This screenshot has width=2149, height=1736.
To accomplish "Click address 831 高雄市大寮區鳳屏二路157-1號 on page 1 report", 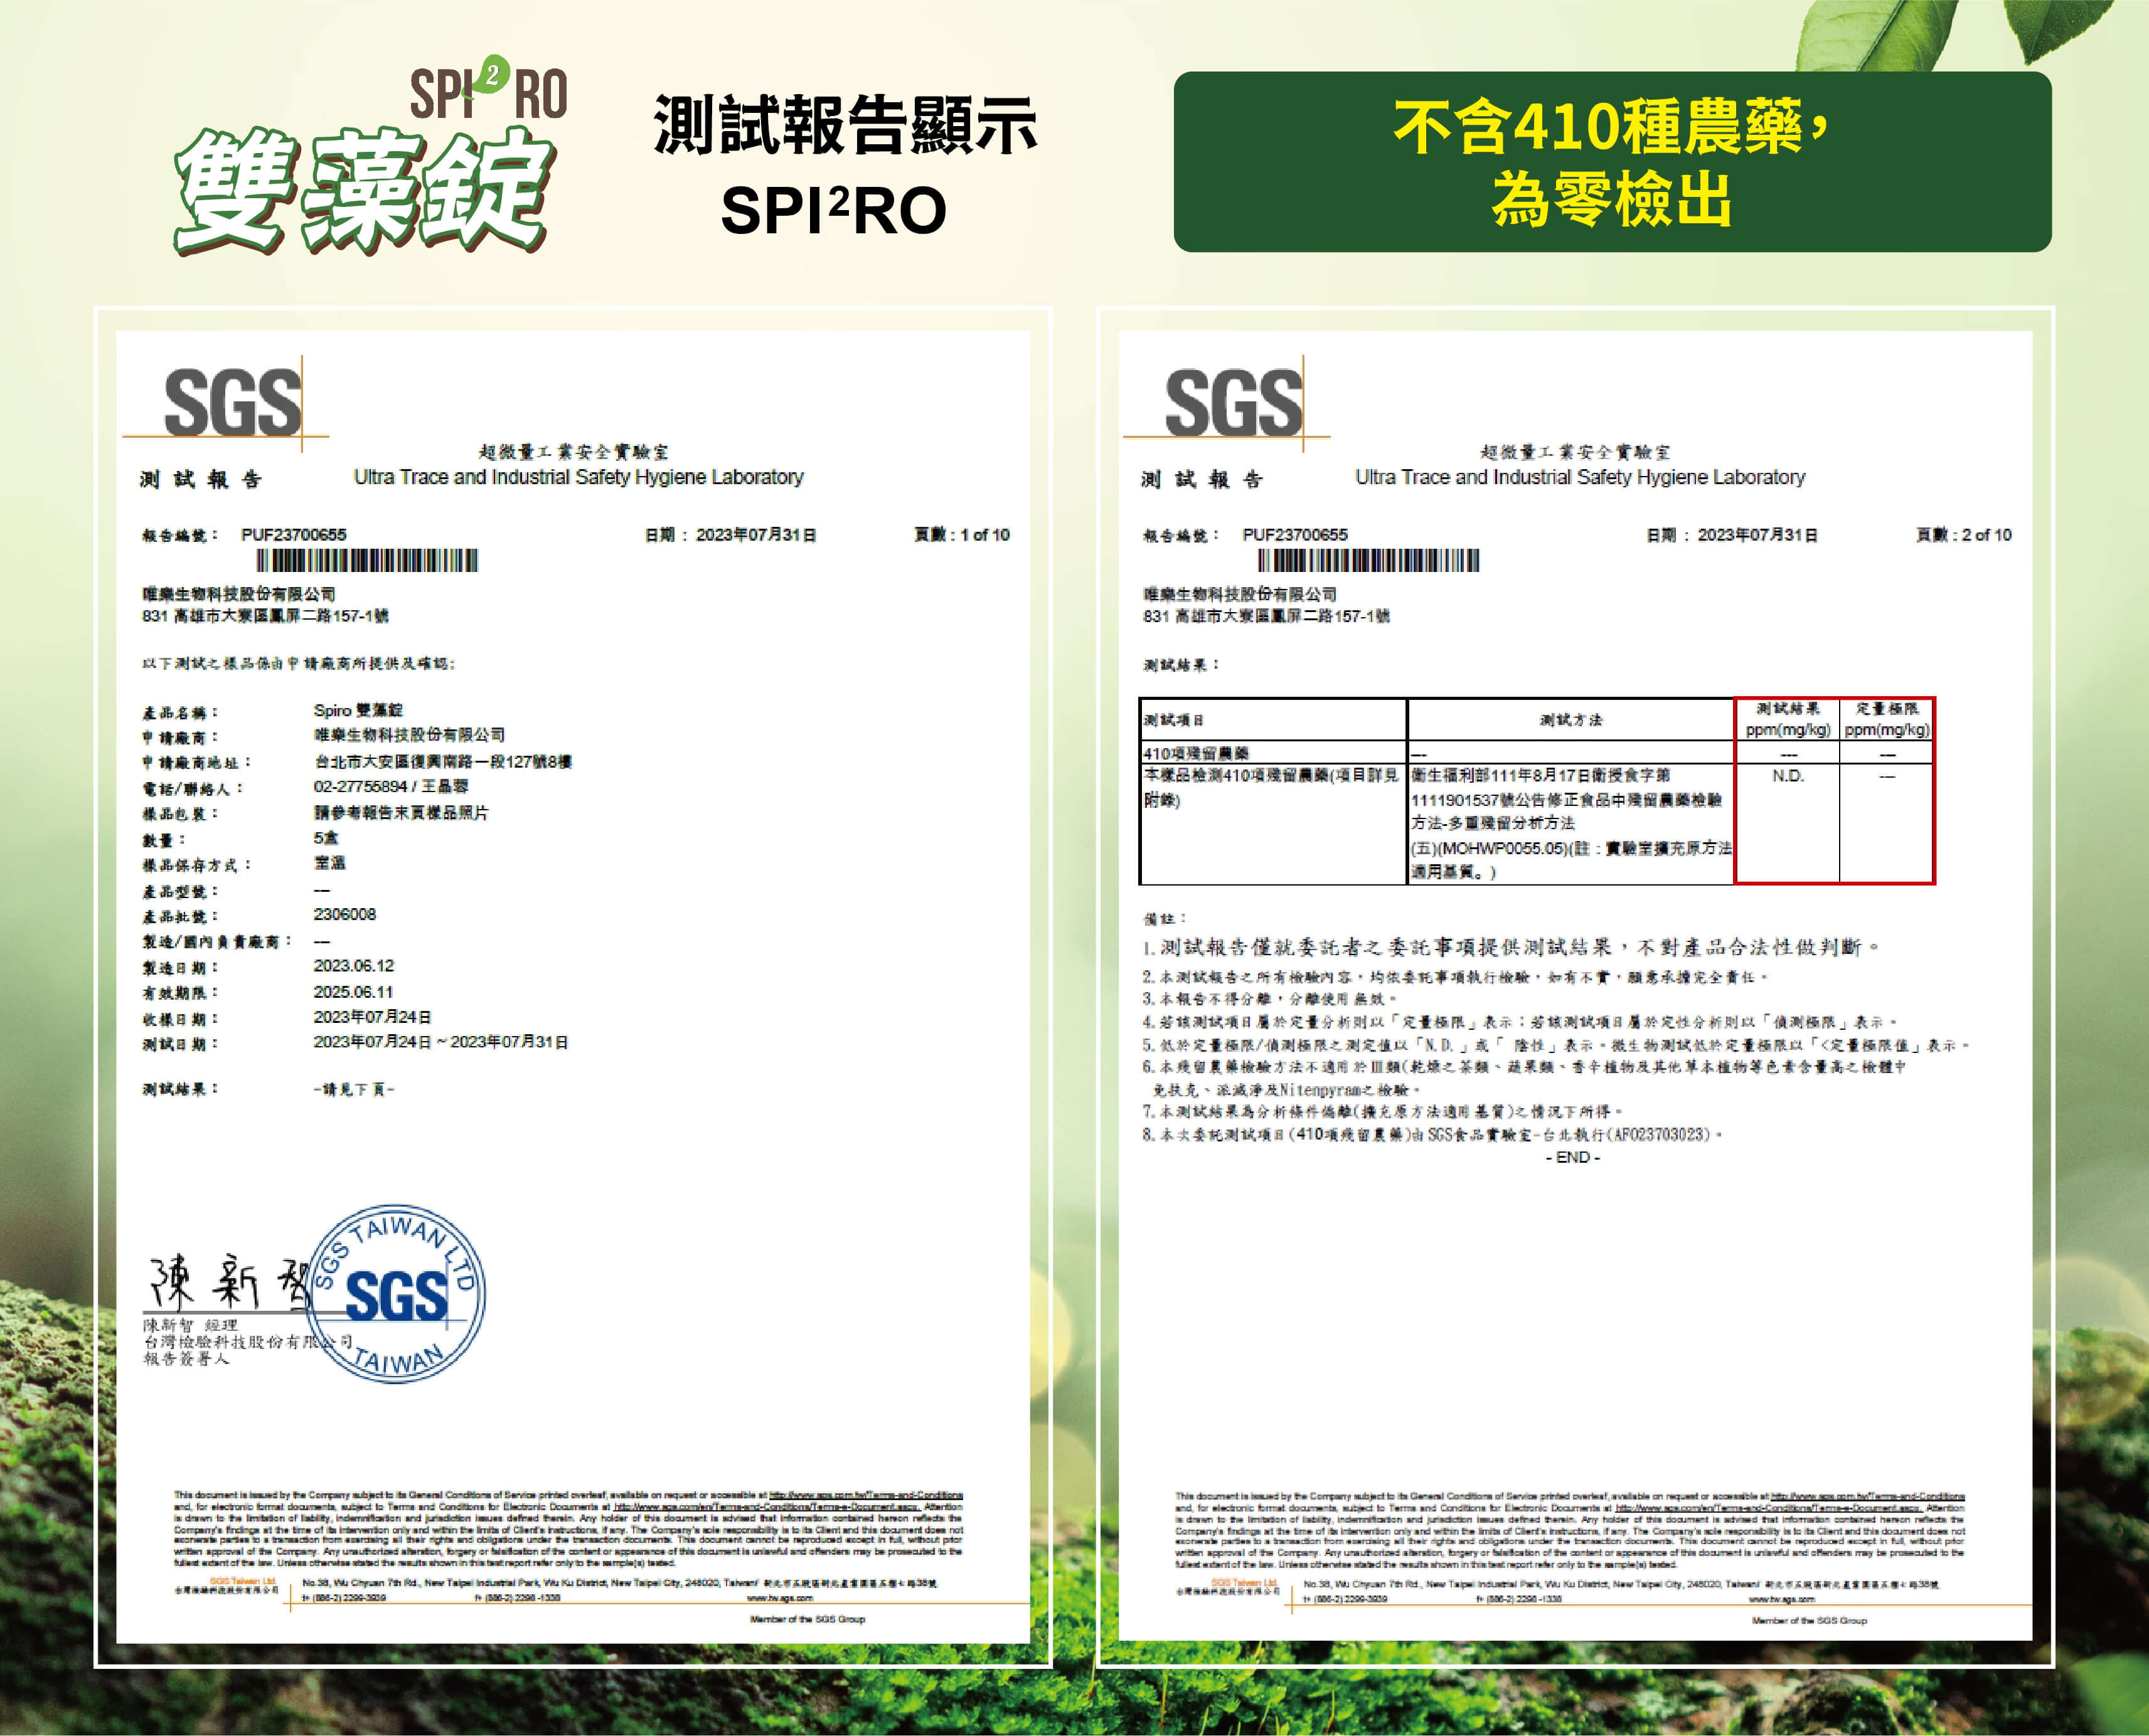I will click(x=265, y=616).
